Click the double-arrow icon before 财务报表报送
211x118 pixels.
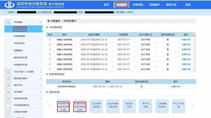click(47, 74)
